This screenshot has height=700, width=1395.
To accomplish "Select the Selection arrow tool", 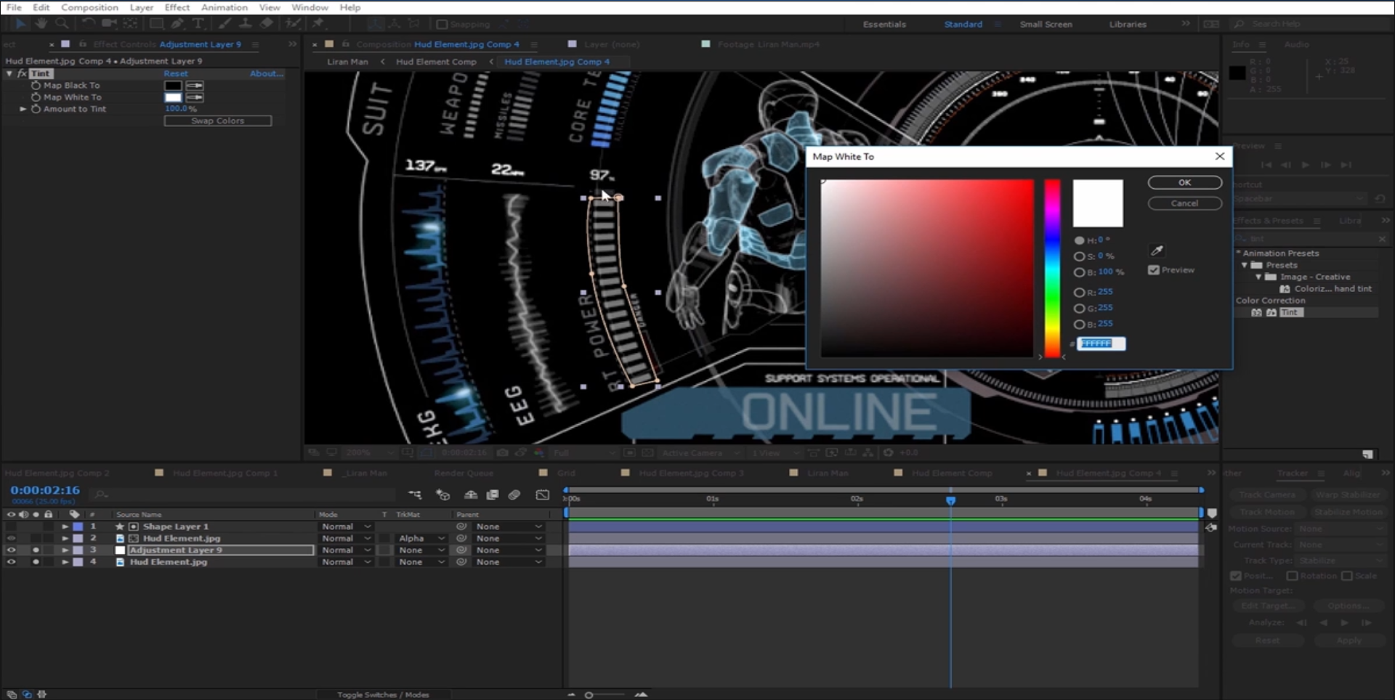I will point(20,24).
